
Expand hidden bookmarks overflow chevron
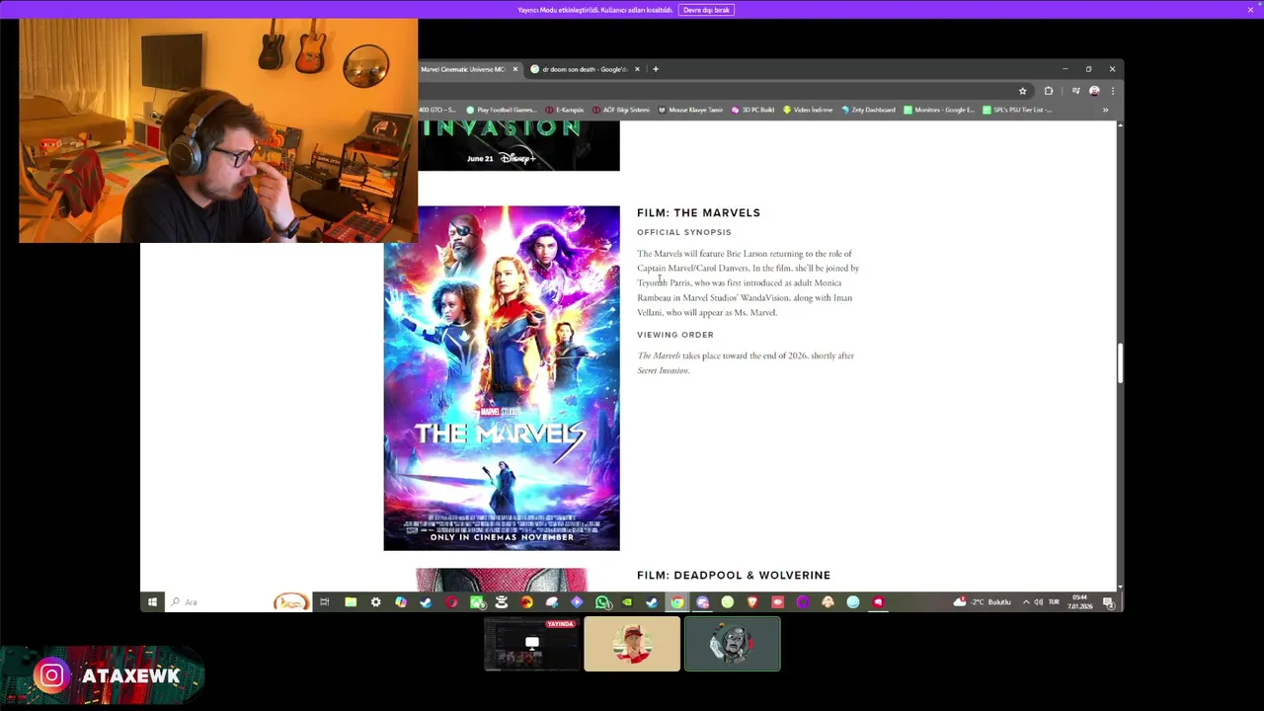pyautogui.click(x=1105, y=110)
